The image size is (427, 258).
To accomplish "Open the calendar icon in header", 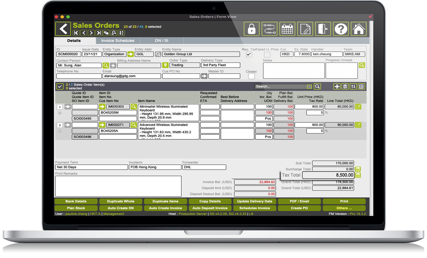I will point(287,29).
